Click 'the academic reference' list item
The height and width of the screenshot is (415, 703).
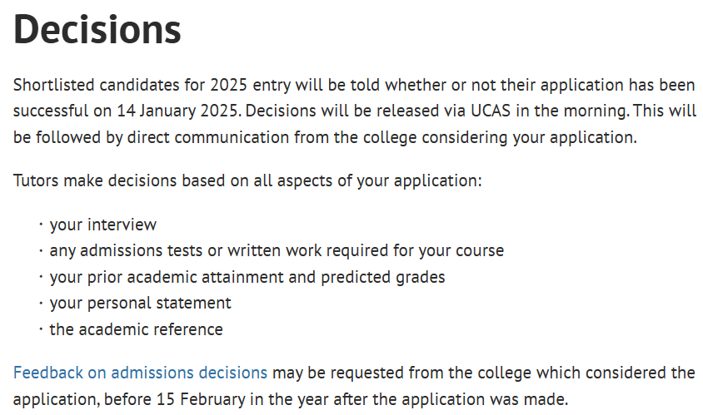point(137,329)
